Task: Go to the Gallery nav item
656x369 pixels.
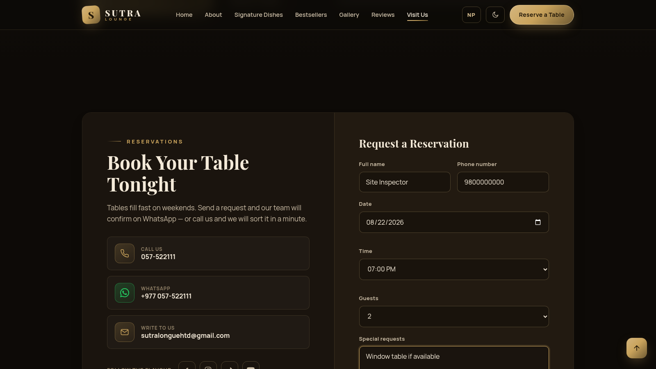Action: coord(349,15)
